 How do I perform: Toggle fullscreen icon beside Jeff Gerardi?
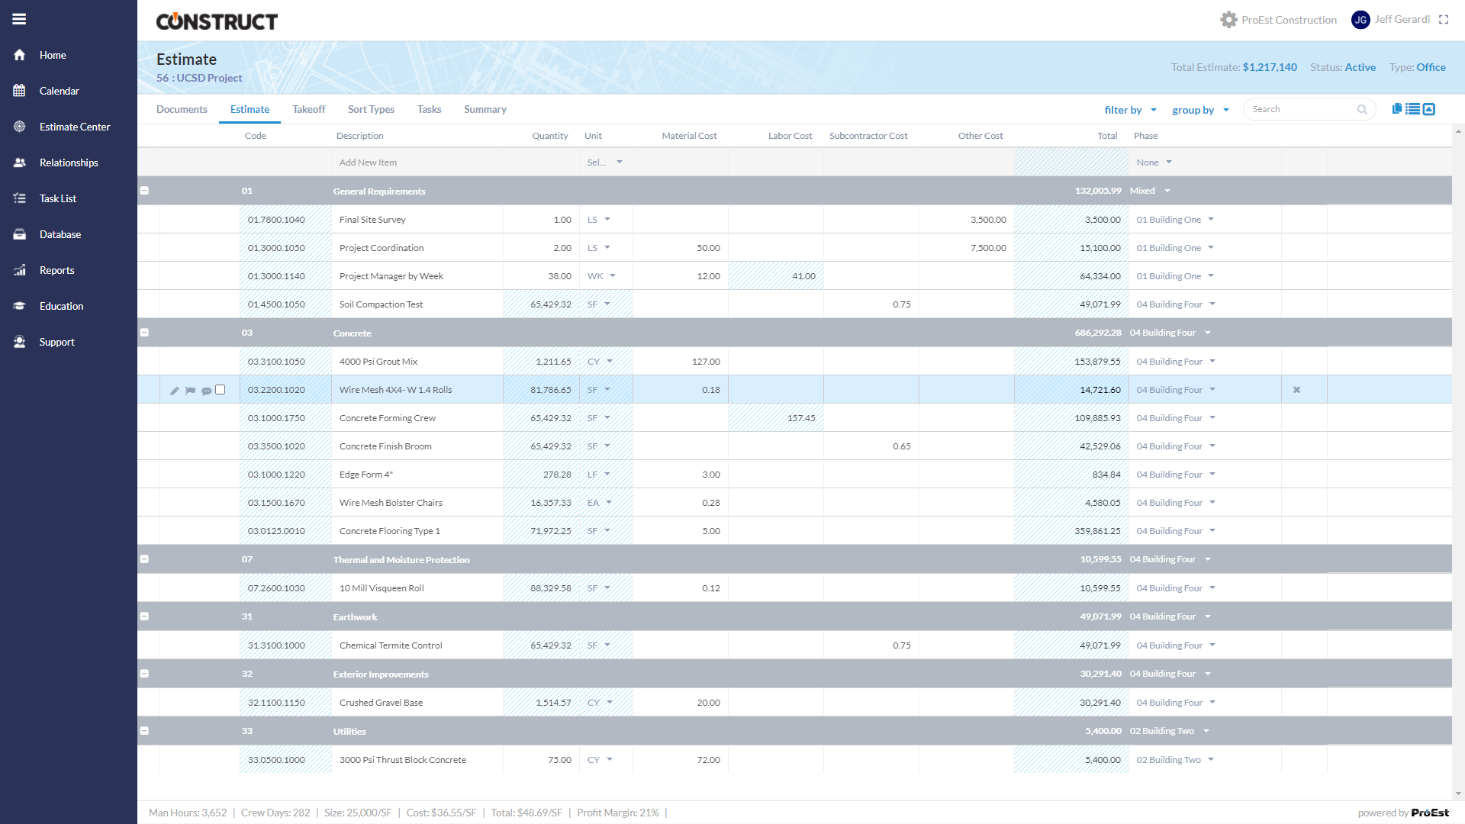click(x=1444, y=20)
